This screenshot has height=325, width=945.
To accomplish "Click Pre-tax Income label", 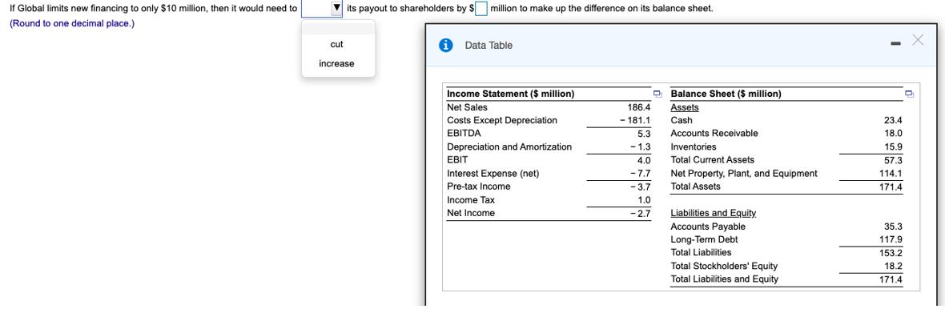I will tap(479, 187).
